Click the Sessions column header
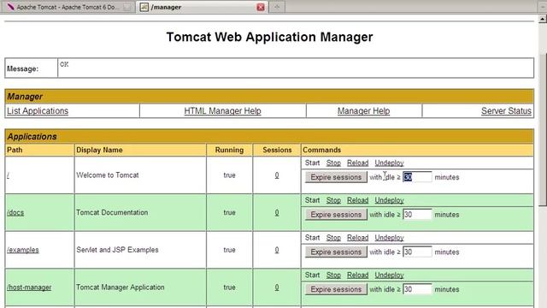Viewport: 547px width, 308px height. click(x=277, y=150)
